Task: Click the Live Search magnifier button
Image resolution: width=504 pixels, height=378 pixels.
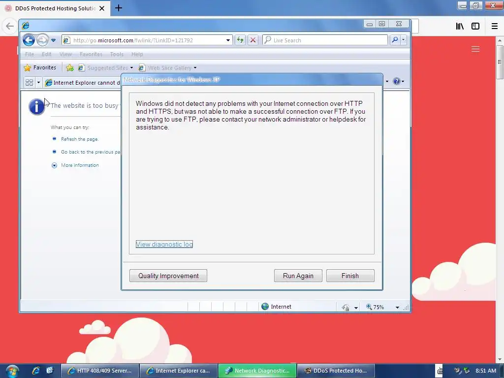Action: tap(395, 40)
